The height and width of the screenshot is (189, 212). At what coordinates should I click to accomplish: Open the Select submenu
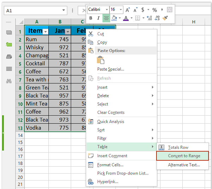click(x=122, y=104)
